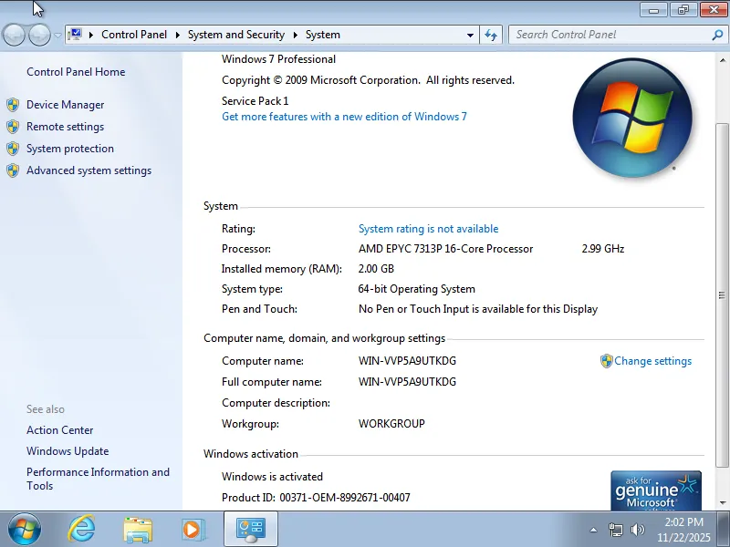This screenshot has height=547, width=730.
Task: Click the Windows is activated text
Action: [x=272, y=477]
